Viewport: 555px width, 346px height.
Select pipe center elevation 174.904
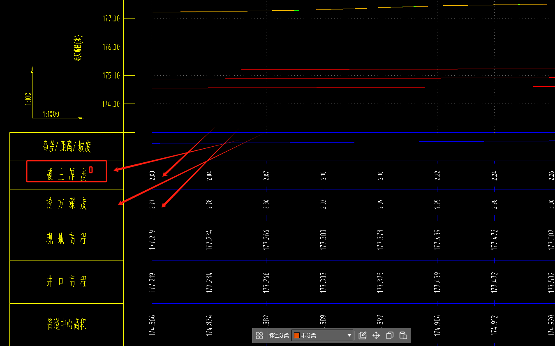437,325
